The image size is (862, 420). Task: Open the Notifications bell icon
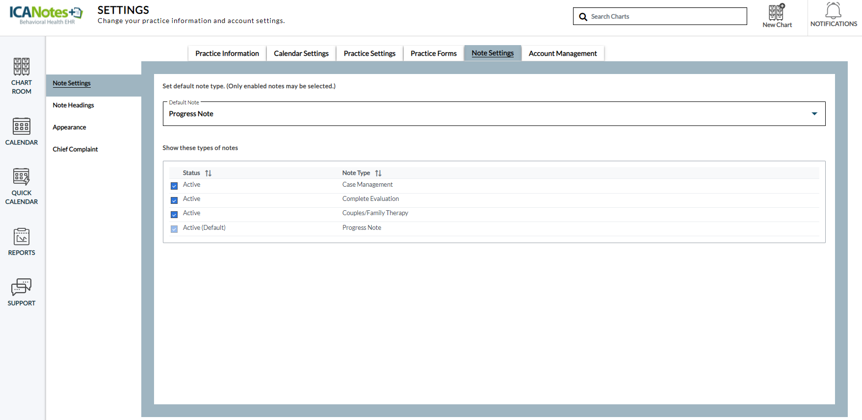pyautogui.click(x=833, y=11)
